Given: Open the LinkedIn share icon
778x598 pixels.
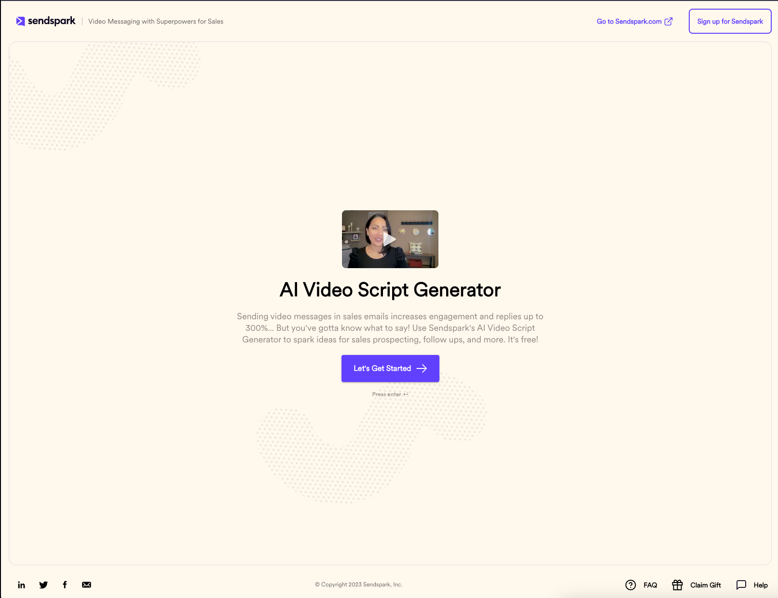Looking at the screenshot, I should click(x=21, y=585).
